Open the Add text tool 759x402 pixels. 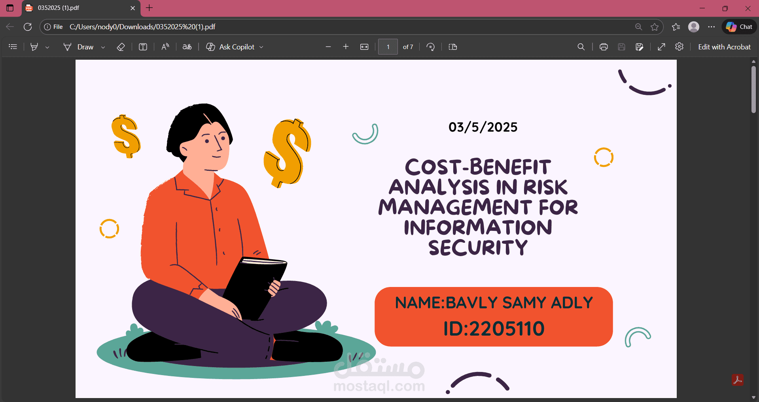tap(143, 47)
